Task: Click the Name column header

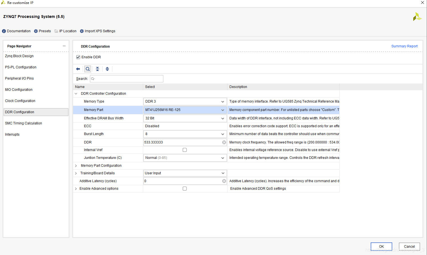Action: (108, 87)
